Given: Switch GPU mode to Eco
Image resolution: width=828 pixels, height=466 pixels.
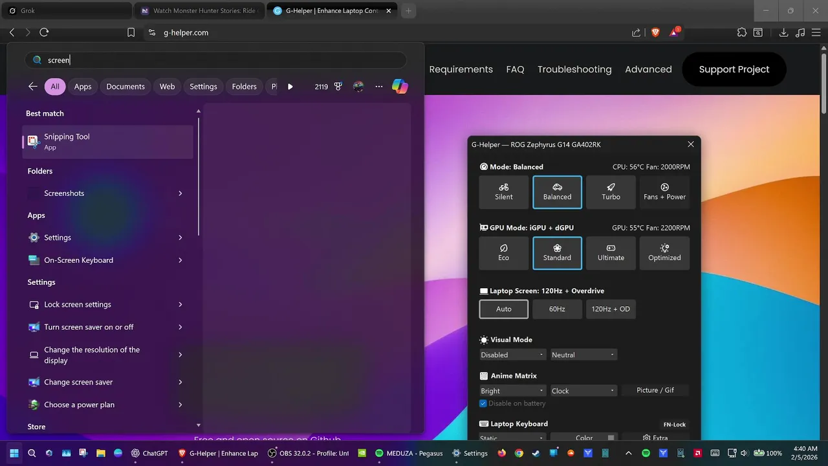Looking at the screenshot, I should pos(503,253).
